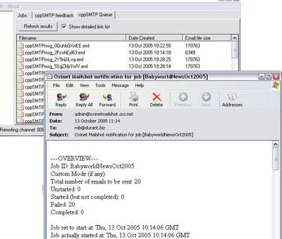Maximize the Oxinet Mailshot notification window
This screenshot has height=239, width=282.
point(269,76)
